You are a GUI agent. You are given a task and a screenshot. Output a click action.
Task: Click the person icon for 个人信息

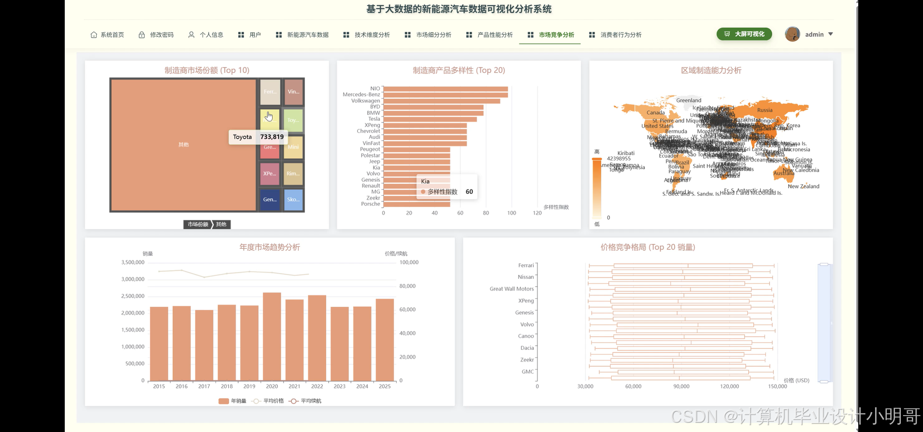pos(191,35)
